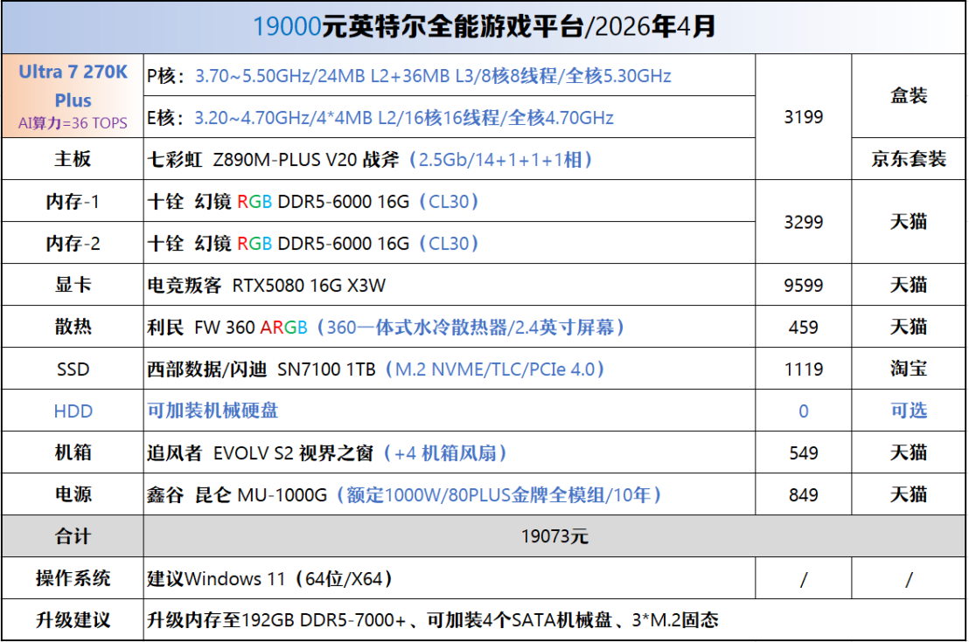Screen dimensions: 969x642
Task: Click the HDD price 0 cell
Action: (x=804, y=411)
